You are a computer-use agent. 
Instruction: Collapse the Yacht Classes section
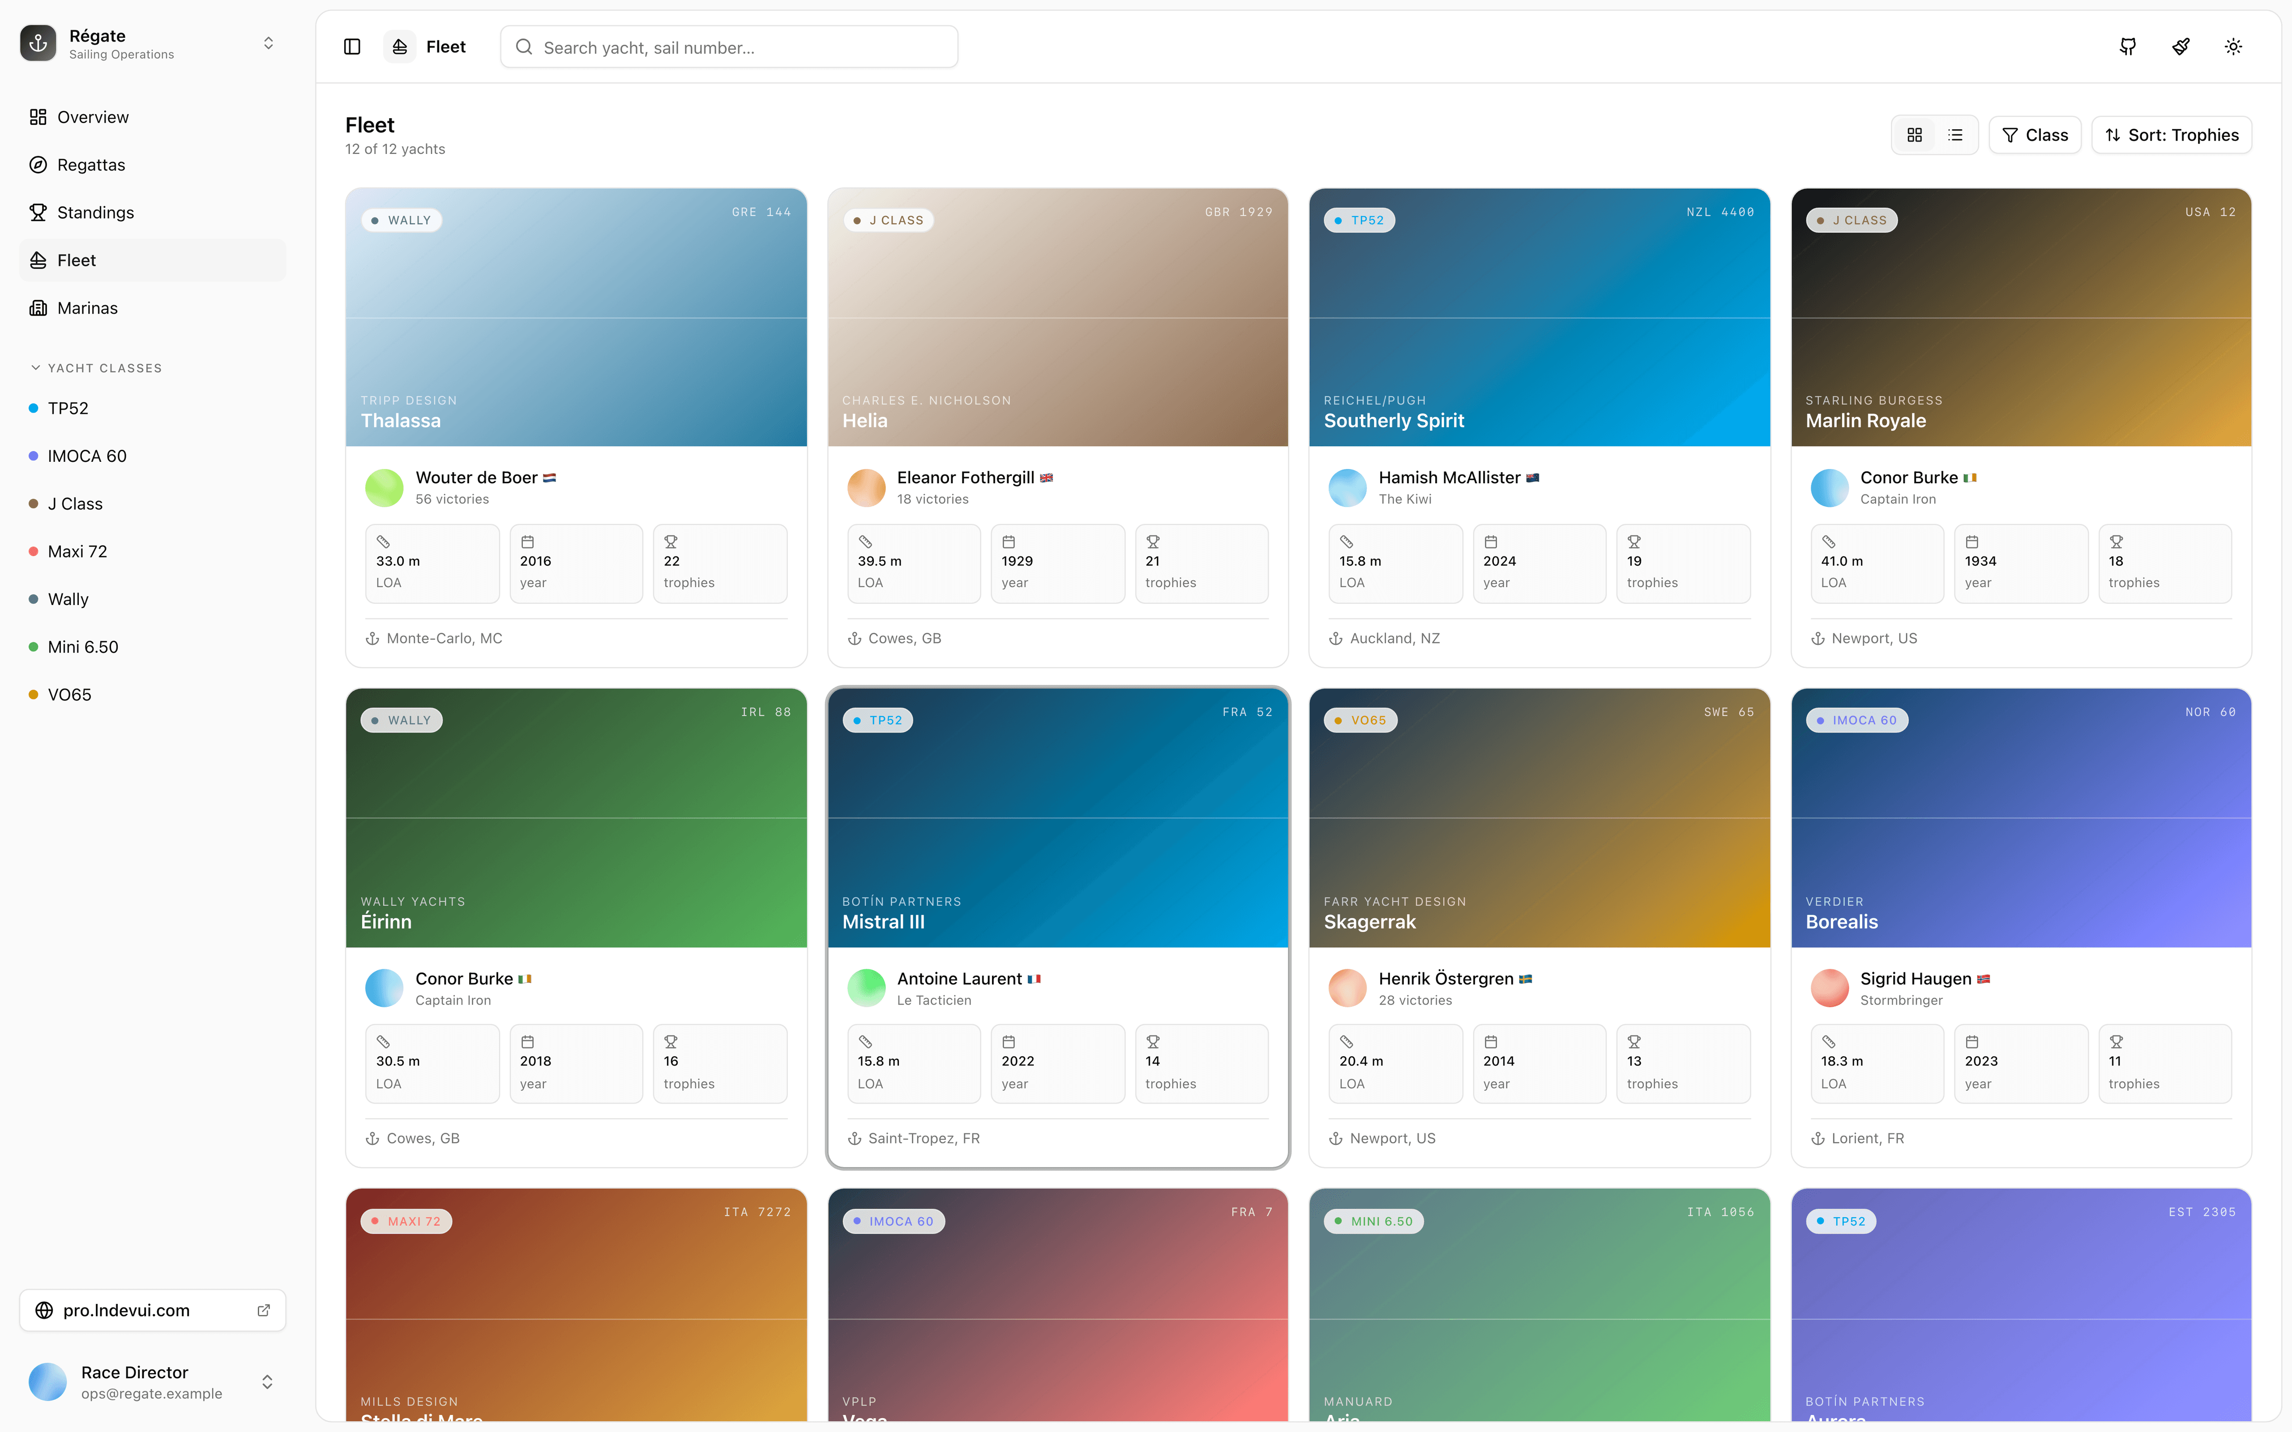(96, 367)
